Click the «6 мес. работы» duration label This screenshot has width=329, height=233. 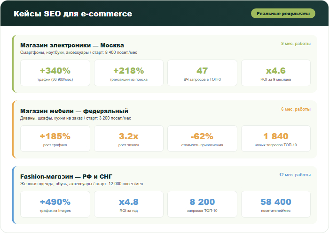(296, 109)
